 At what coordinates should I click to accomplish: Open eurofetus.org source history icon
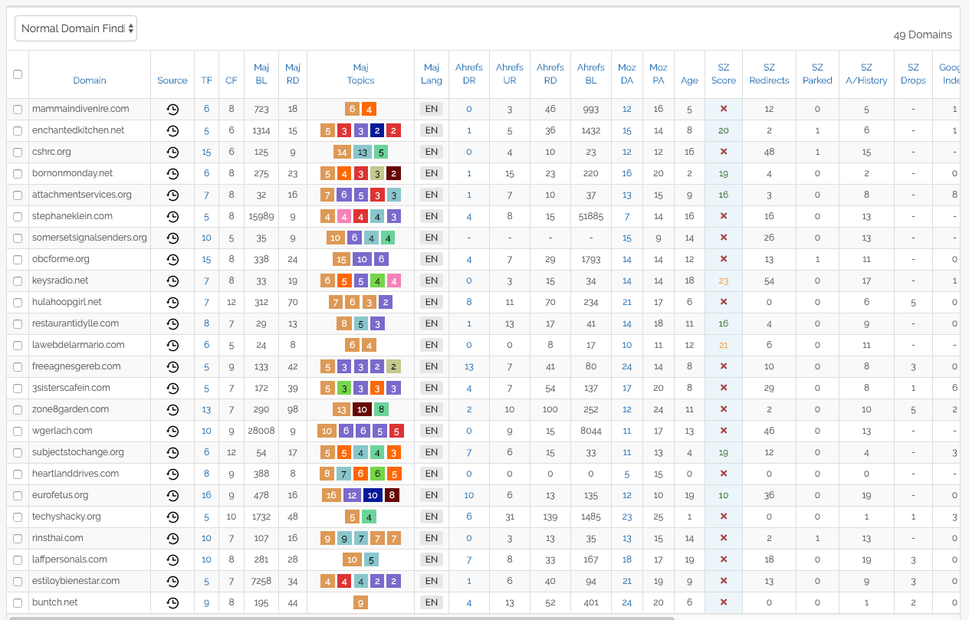coord(172,495)
